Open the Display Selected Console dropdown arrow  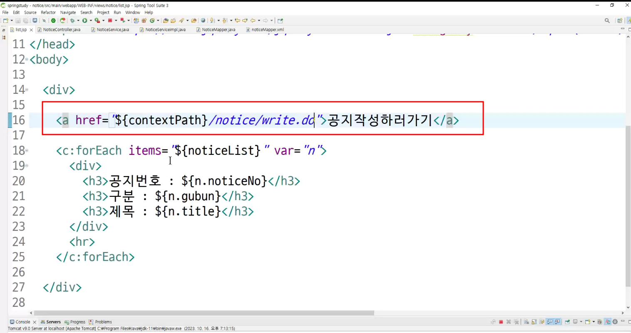click(581, 322)
